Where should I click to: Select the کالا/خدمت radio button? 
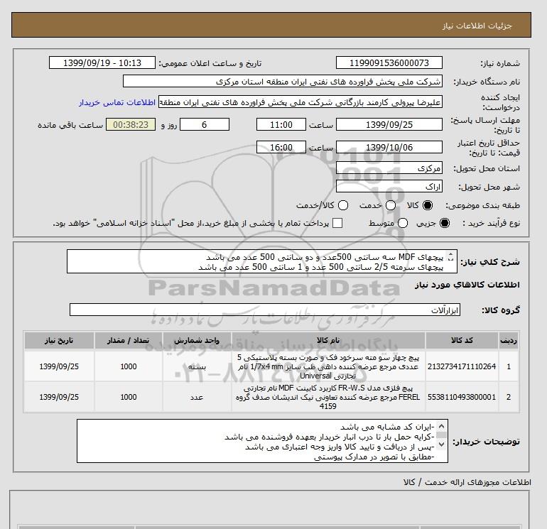(343, 205)
